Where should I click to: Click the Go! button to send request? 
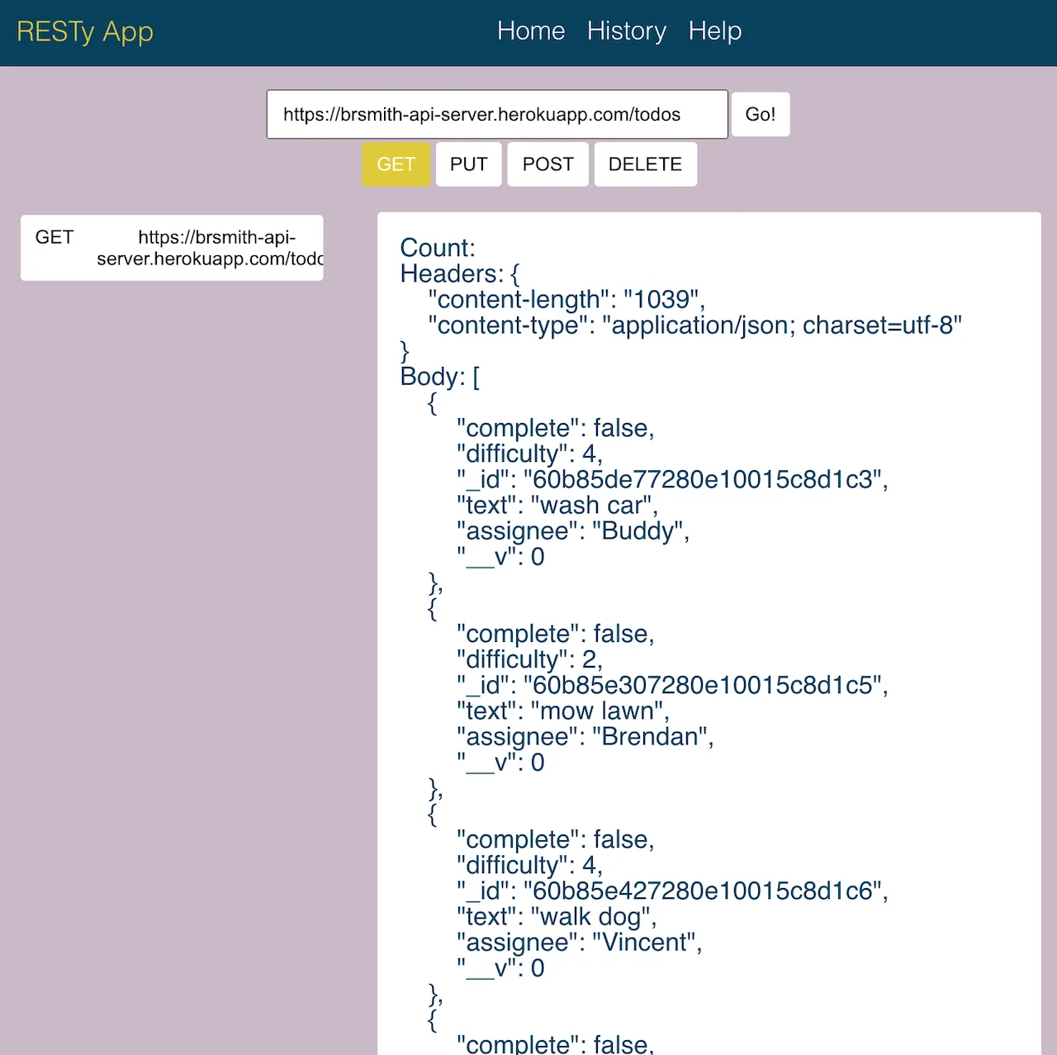click(x=760, y=114)
